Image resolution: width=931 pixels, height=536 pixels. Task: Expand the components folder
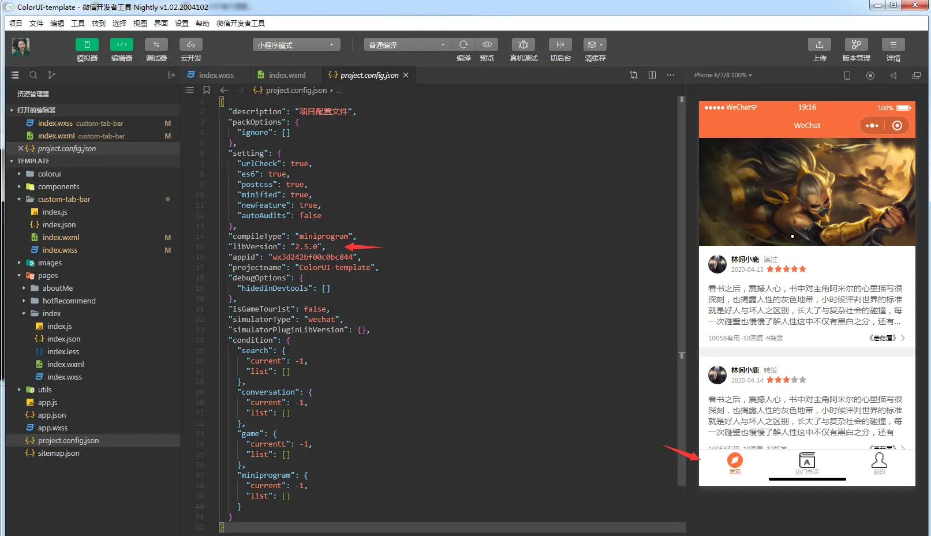pyautogui.click(x=92, y=186)
